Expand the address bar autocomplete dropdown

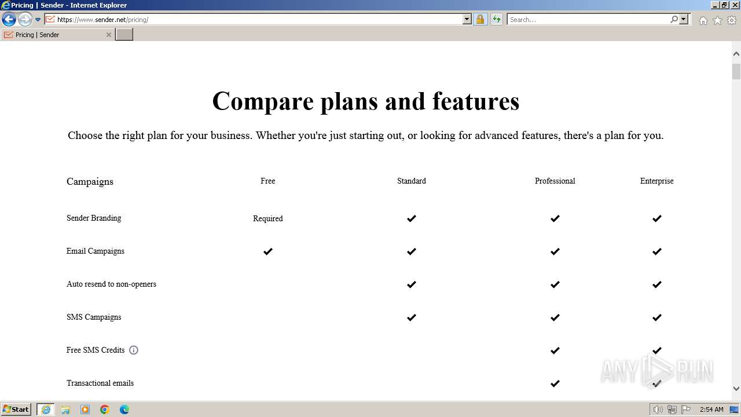tap(467, 19)
